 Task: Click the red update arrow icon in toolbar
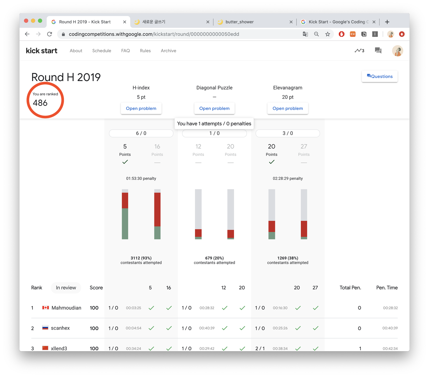402,34
